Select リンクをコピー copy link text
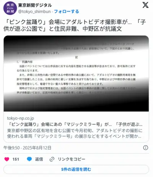This screenshot has width=153, height=177. coord(72,159)
